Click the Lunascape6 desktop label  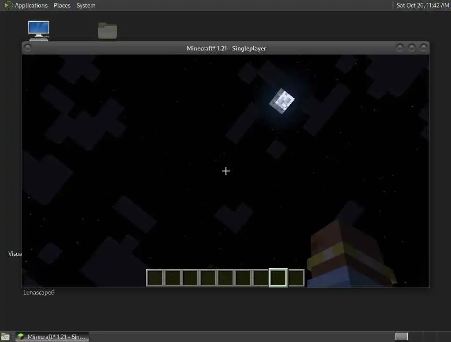click(x=39, y=292)
